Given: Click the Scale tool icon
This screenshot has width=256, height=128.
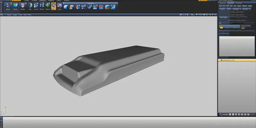Looking at the screenshot, I should click(x=59, y=6).
